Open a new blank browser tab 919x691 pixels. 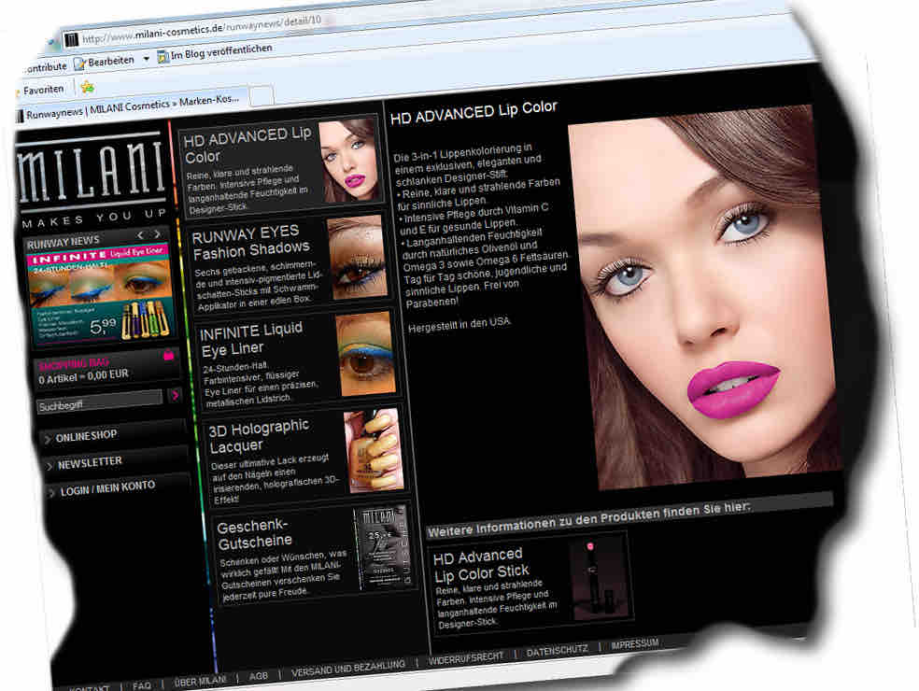point(261,95)
